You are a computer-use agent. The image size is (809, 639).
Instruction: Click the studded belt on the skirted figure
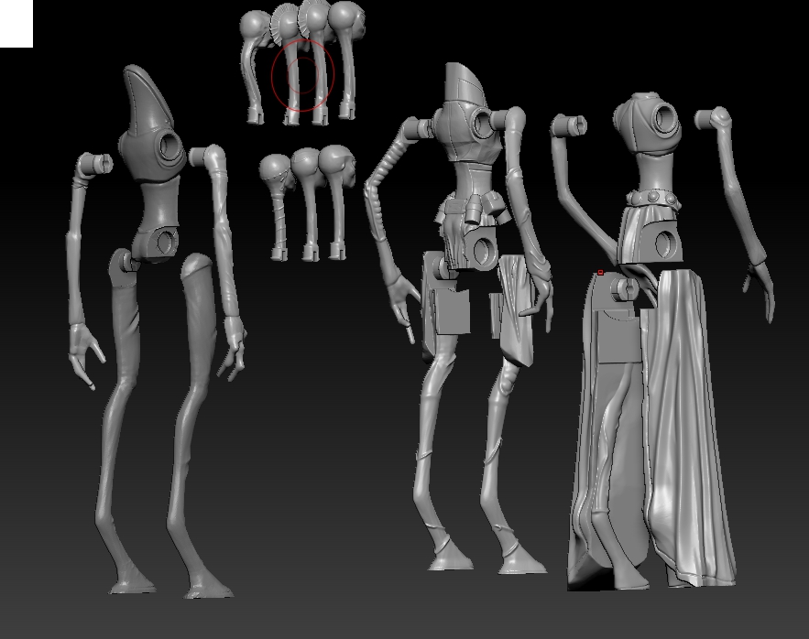click(x=652, y=198)
